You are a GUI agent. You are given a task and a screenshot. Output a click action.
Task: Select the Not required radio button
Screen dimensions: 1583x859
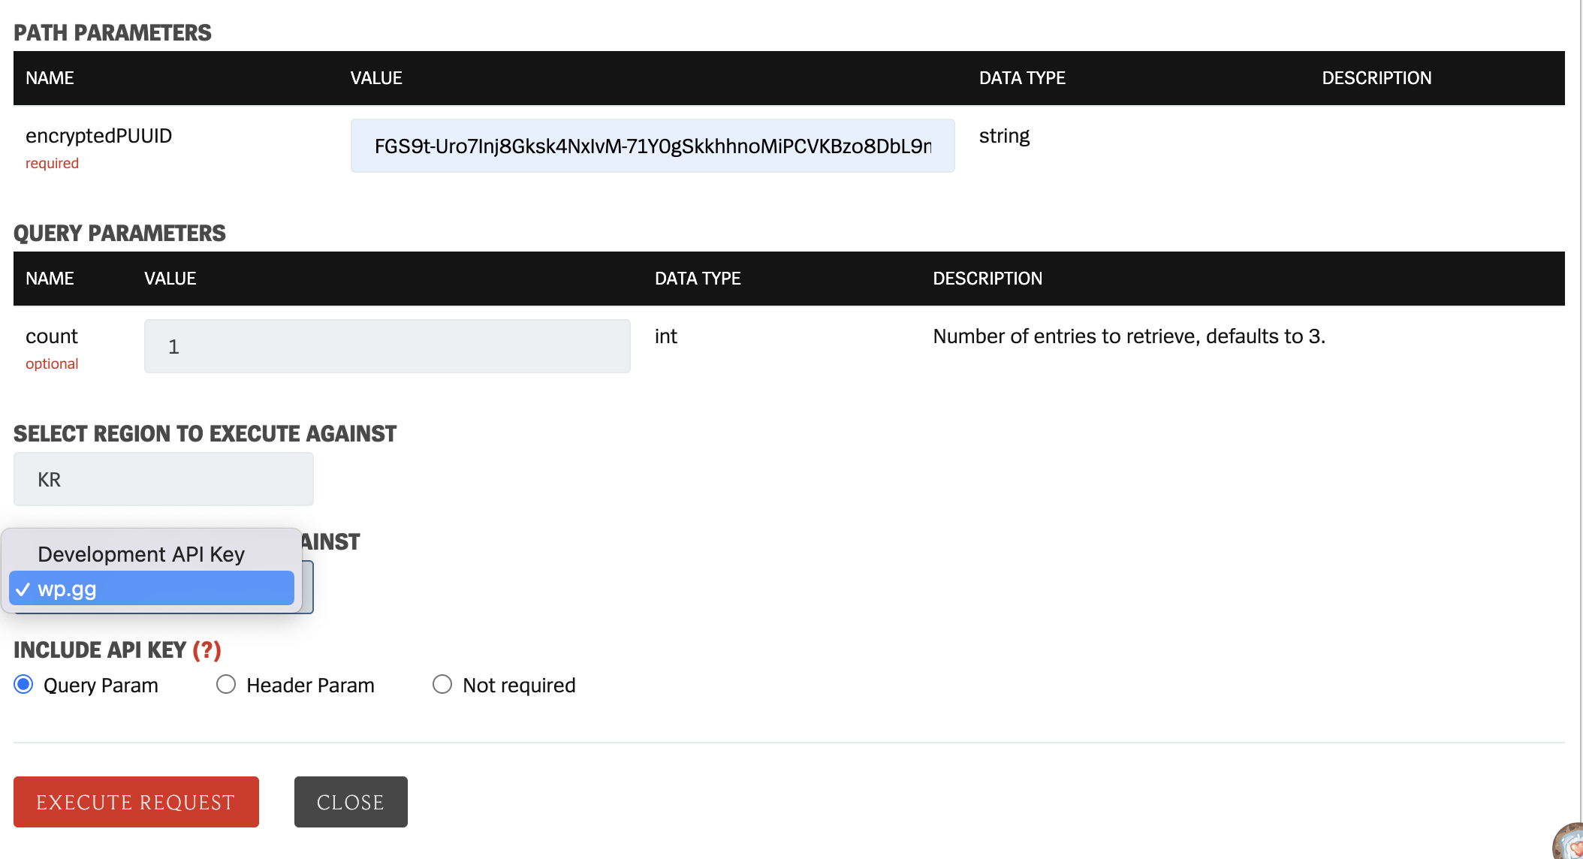pos(442,685)
